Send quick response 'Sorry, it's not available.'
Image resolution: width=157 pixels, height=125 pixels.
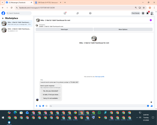point(51,98)
